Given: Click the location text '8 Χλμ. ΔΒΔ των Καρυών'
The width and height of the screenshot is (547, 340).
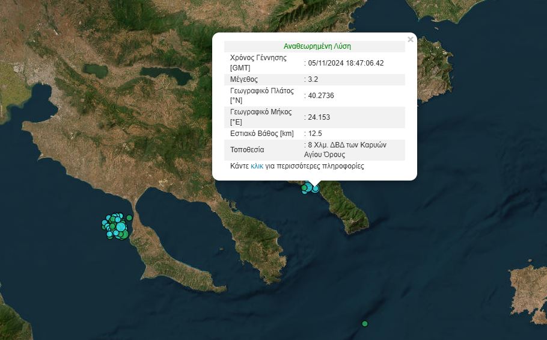Looking at the screenshot, I should coord(346,145).
